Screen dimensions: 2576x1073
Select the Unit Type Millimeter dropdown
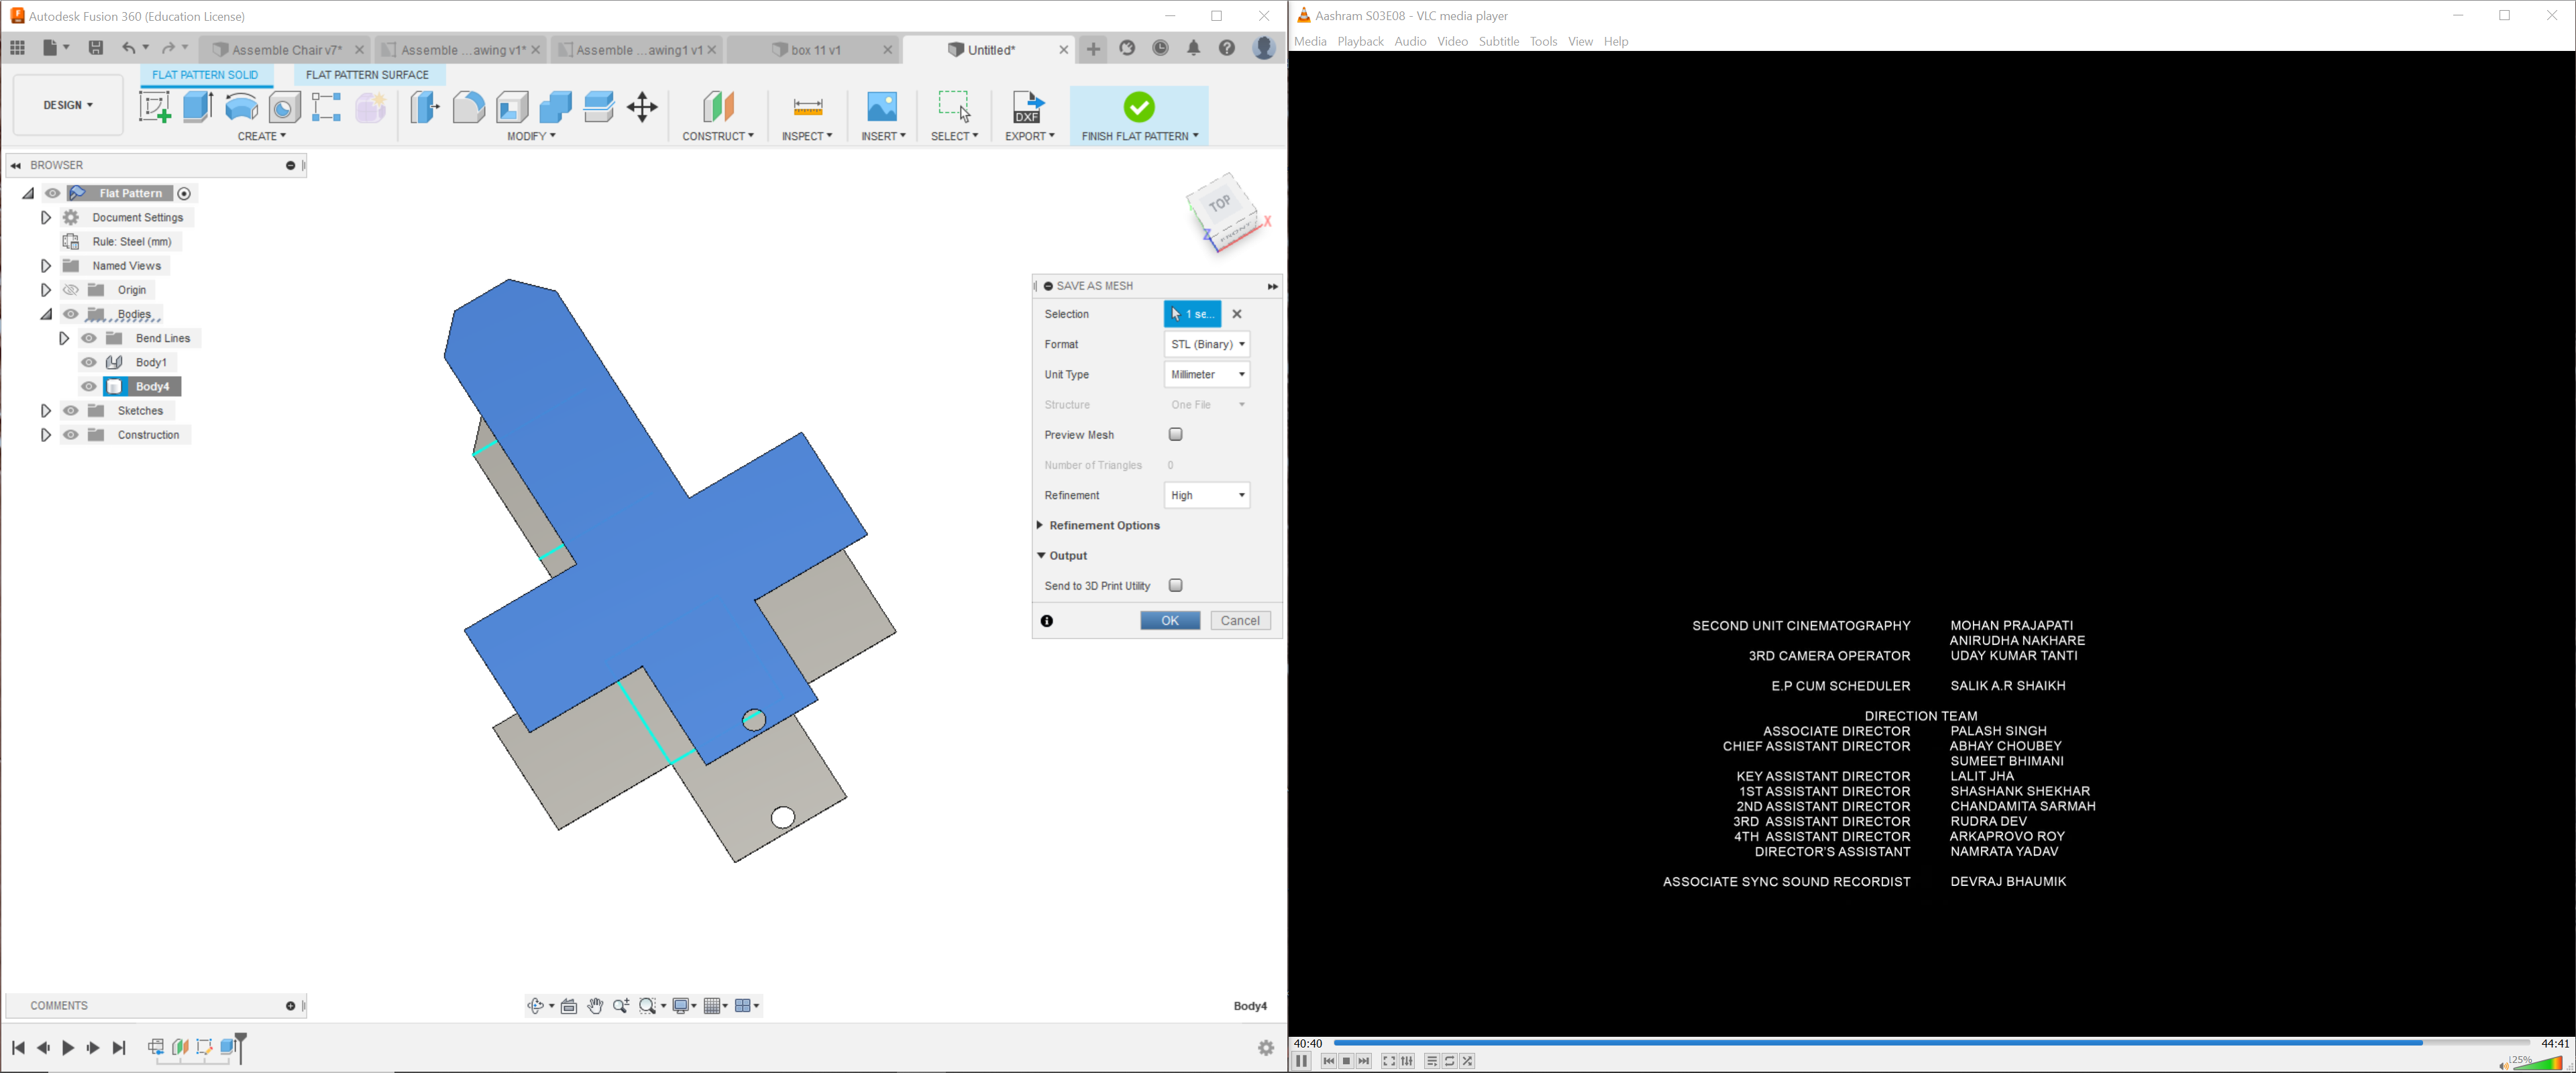click(1206, 373)
